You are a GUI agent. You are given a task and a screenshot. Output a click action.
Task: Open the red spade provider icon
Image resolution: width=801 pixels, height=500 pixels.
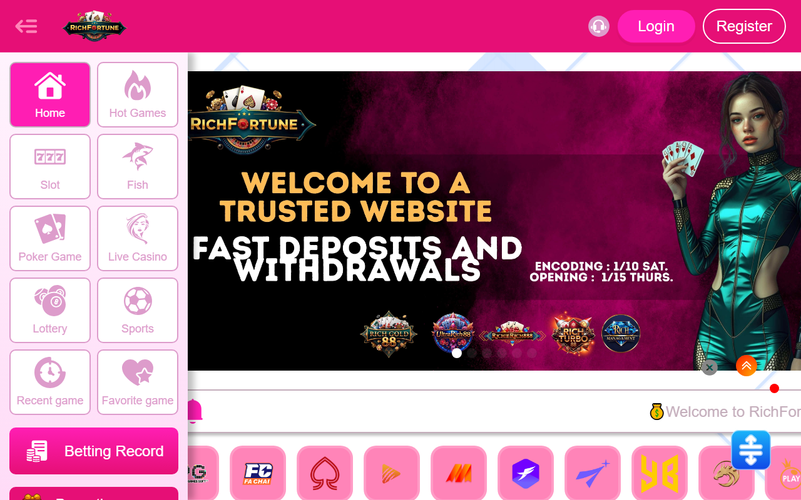click(x=325, y=474)
